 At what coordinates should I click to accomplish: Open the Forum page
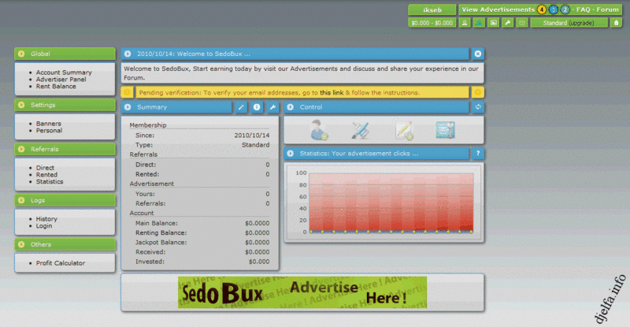point(607,9)
